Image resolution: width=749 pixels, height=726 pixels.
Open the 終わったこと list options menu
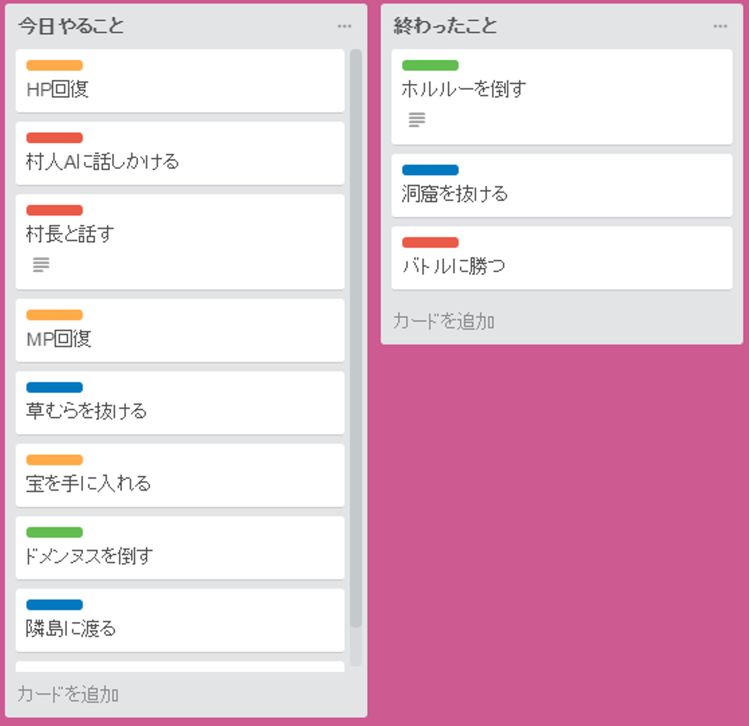[720, 26]
